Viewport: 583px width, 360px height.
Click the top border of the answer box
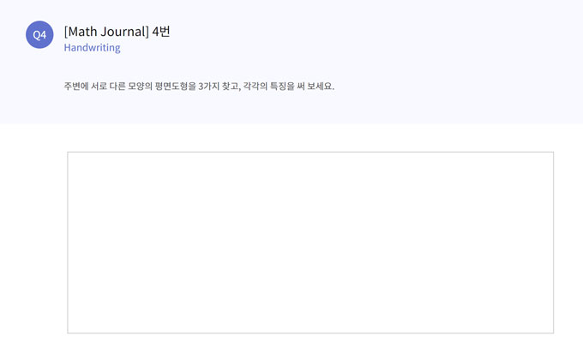coord(310,152)
